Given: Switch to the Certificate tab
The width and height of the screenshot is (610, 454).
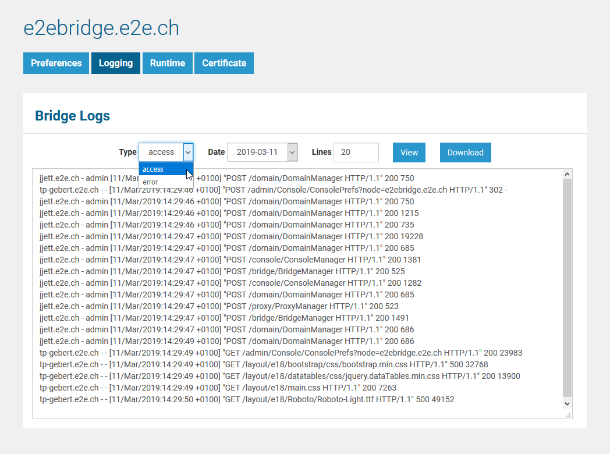Looking at the screenshot, I should coord(224,63).
